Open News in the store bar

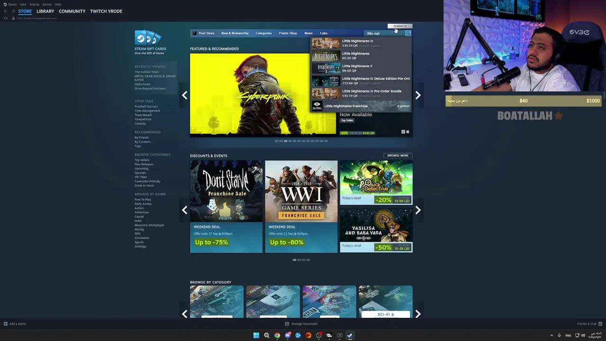308,33
